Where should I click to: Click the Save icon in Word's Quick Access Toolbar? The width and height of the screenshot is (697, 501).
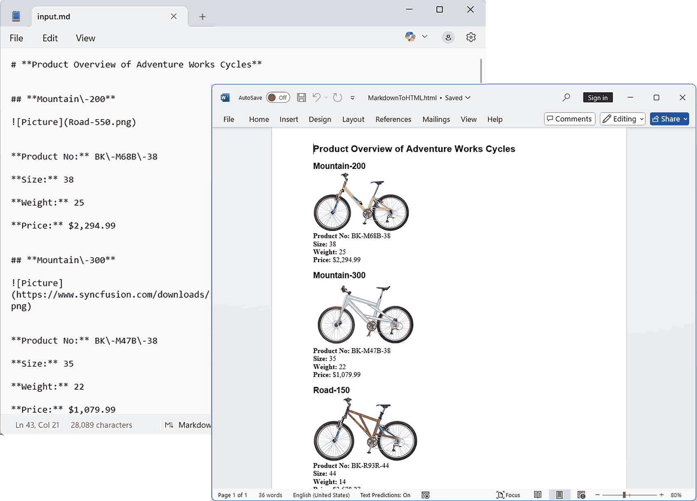click(x=301, y=97)
